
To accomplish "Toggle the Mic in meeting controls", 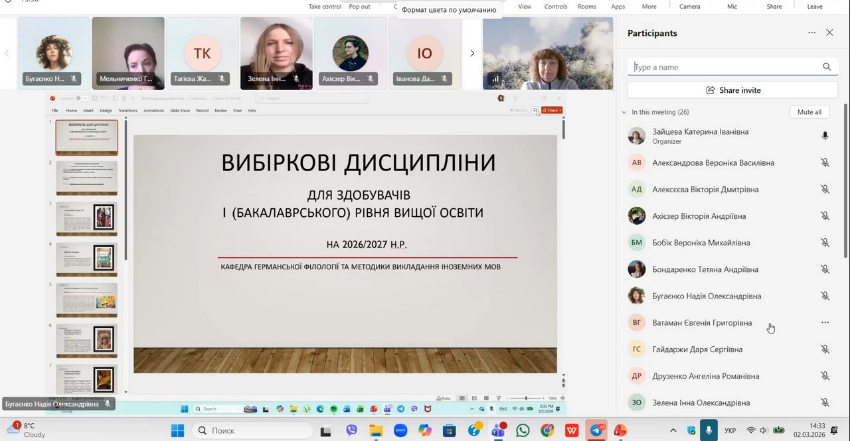I will 732,6.
